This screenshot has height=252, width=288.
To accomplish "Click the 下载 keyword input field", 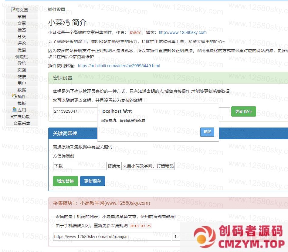I will coord(80,166).
